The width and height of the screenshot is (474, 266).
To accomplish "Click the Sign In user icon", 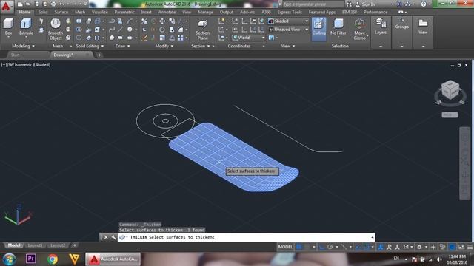I will tap(358, 4).
